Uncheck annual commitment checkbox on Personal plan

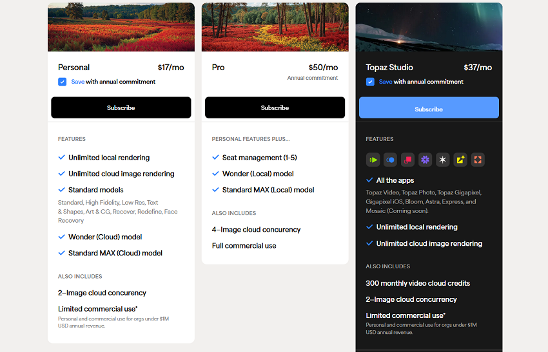(x=63, y=82)
